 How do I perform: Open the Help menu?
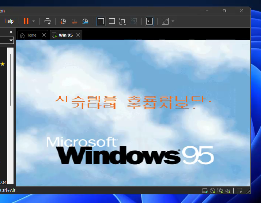[9, 21]
